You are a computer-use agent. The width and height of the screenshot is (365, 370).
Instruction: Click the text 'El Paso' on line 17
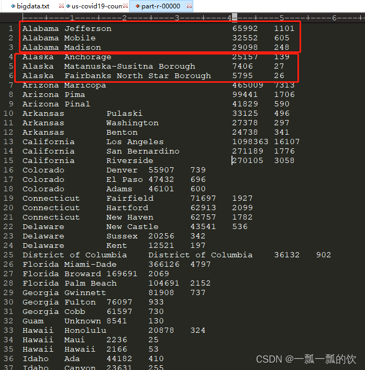(x=125, y=180)
